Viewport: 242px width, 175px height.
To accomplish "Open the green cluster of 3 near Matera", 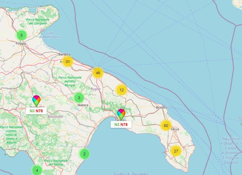I will tap(79, 98).
